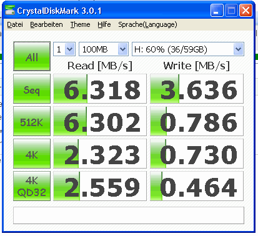Click the Seq read result 6.318

100,89
